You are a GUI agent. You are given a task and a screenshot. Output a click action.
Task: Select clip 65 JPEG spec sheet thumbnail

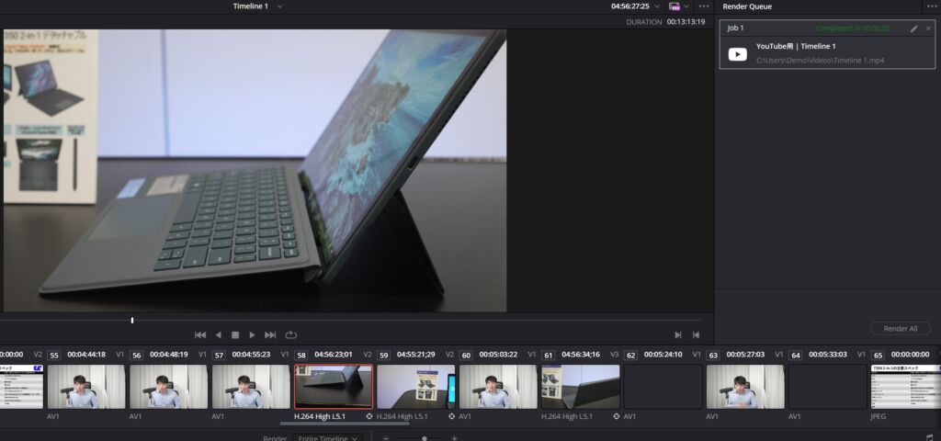pos(905,387)
